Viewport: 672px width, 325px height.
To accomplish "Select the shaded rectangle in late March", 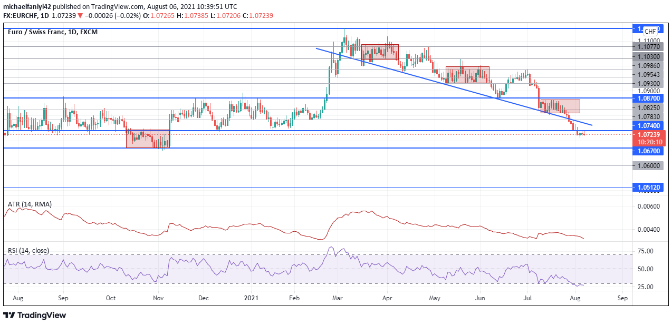I will [x=380, y=52].
